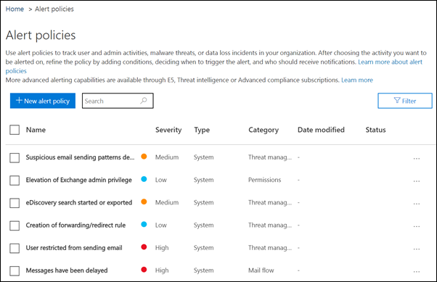Open Messages have been delayed policy name
The height and width of the screenshot is (282, 437).
coord(67,270)
